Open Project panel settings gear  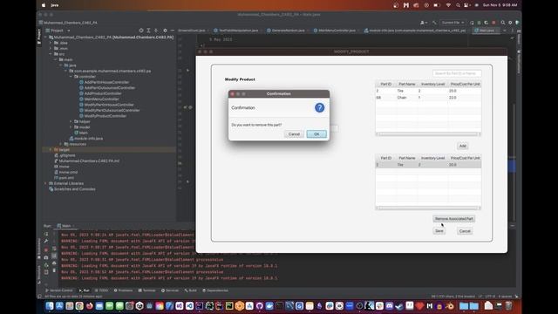pos(165,31)
